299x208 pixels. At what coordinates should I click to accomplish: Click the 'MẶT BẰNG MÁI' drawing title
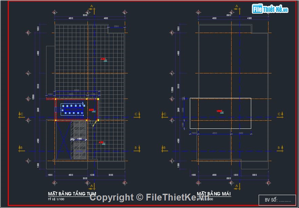[214, 194]
